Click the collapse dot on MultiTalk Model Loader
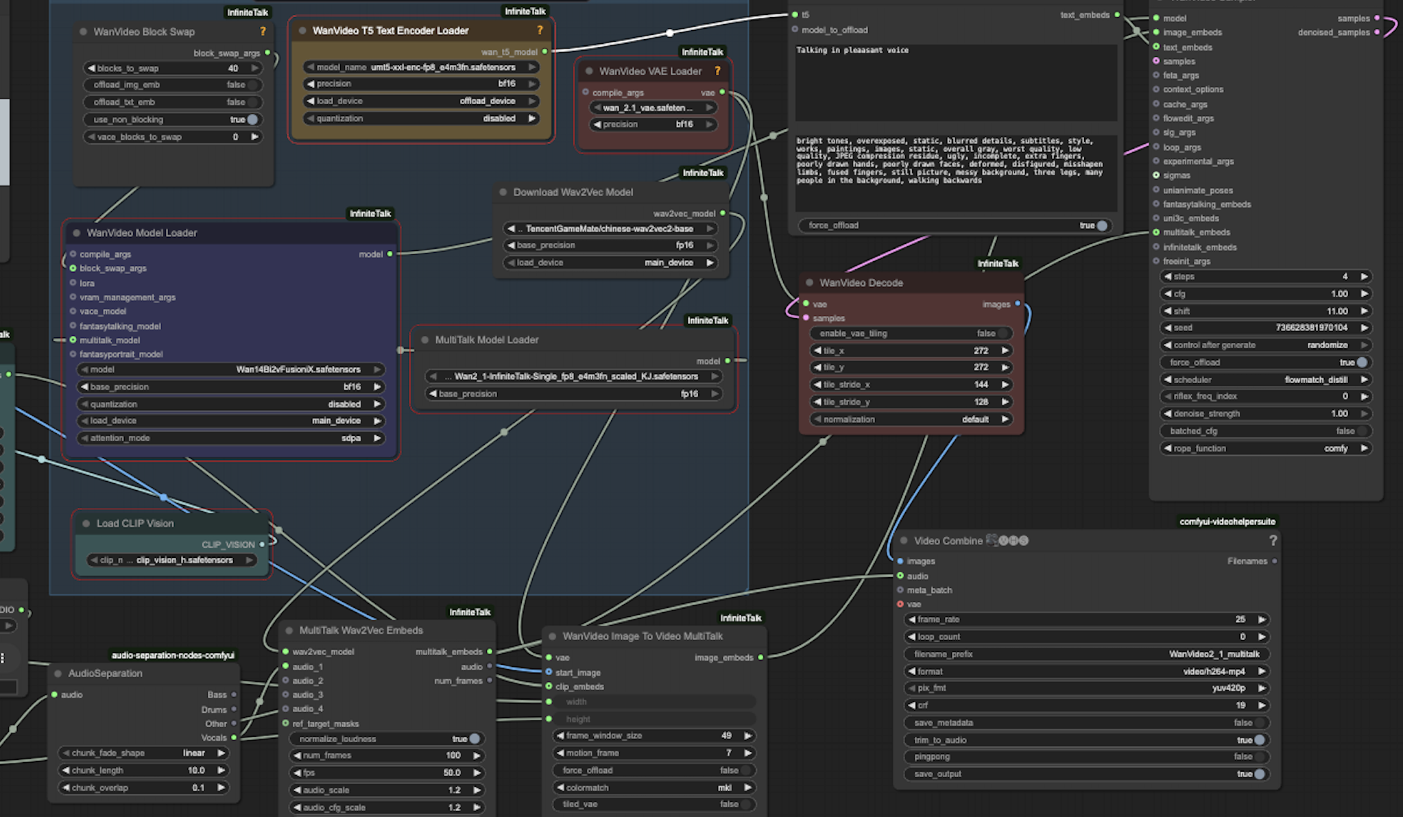Viewport: 1403px width, 817px height. click(425, 340)
